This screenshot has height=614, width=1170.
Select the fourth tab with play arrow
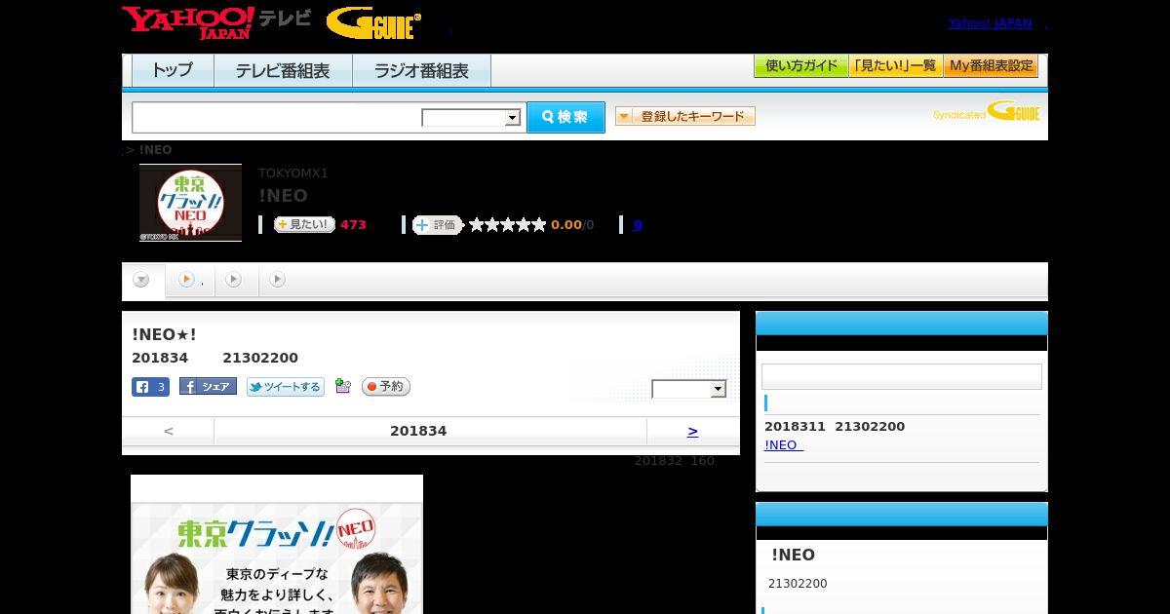(x=278, y=280)
